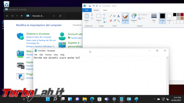This screenshot has height=103, width=184.
Task: Open the Size dropdown in Paint
Action: click(x=154, y=18)
